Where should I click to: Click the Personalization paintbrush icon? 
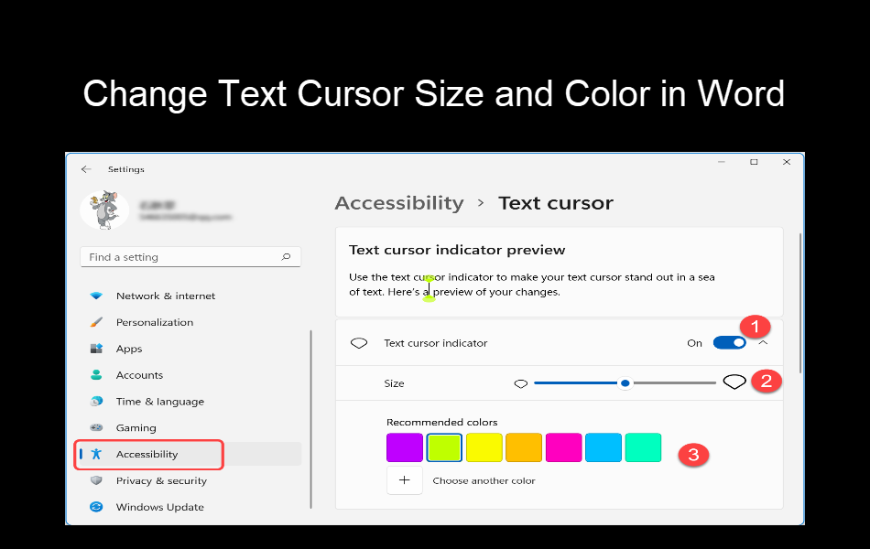(96, 322)
